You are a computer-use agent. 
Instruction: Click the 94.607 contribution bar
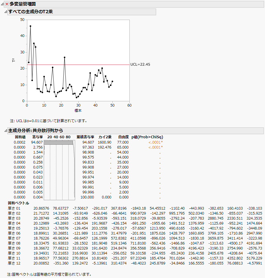[x=58, y=142]
